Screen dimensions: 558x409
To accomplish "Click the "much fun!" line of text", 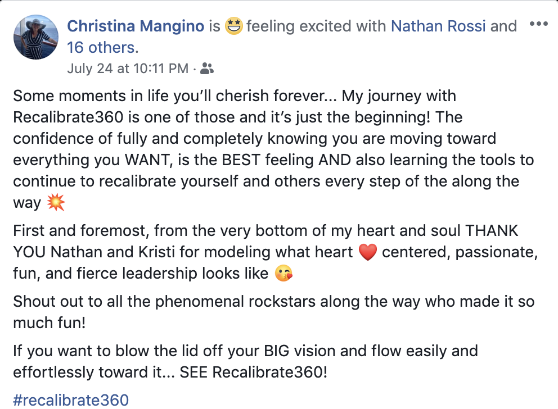I will point(49,323).
